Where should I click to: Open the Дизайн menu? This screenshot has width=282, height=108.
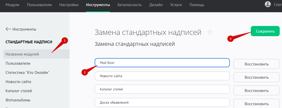pyautogui.click(x=156, y=5)
